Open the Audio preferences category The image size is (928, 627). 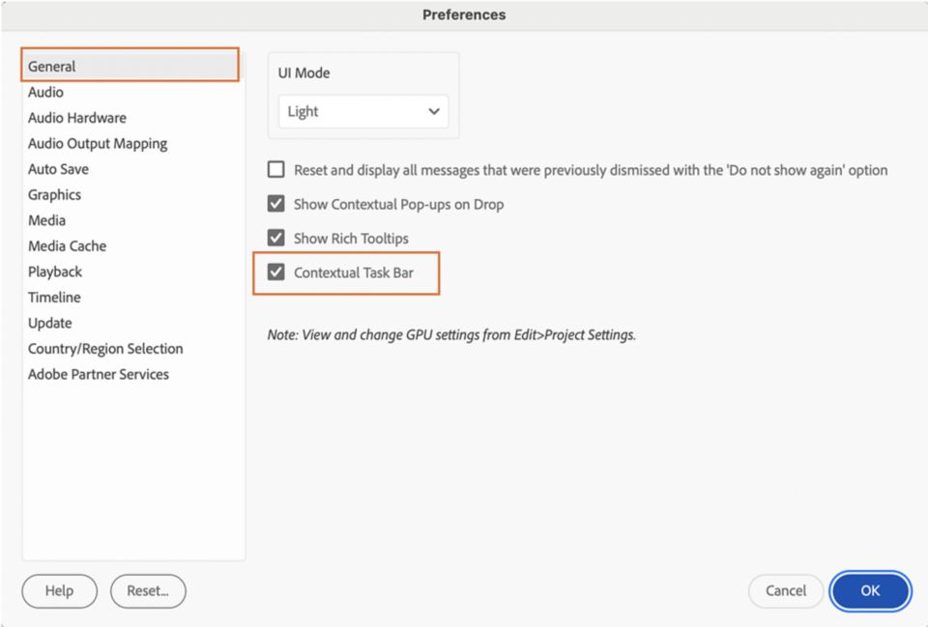pyautogui.click(x=45, y=93)
